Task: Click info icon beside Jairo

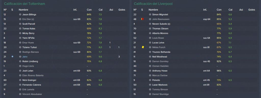Action: click(20, 57)
